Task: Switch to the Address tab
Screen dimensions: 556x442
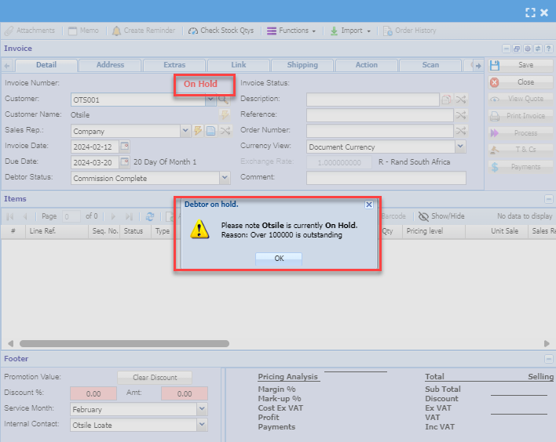Action: 110,65
